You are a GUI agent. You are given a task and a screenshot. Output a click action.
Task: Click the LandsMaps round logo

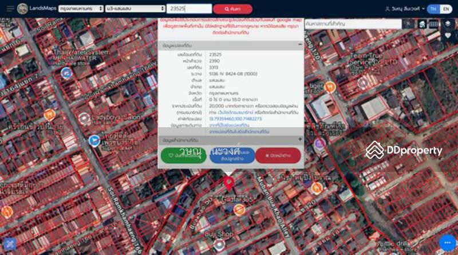23,9
